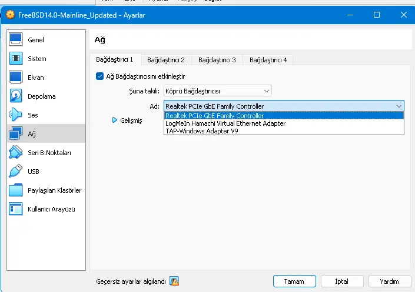Select Sistem label in sidebar

(37, 59)
